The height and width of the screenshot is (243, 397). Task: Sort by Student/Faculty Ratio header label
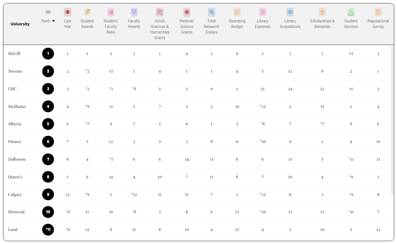(x=111, y=26)
